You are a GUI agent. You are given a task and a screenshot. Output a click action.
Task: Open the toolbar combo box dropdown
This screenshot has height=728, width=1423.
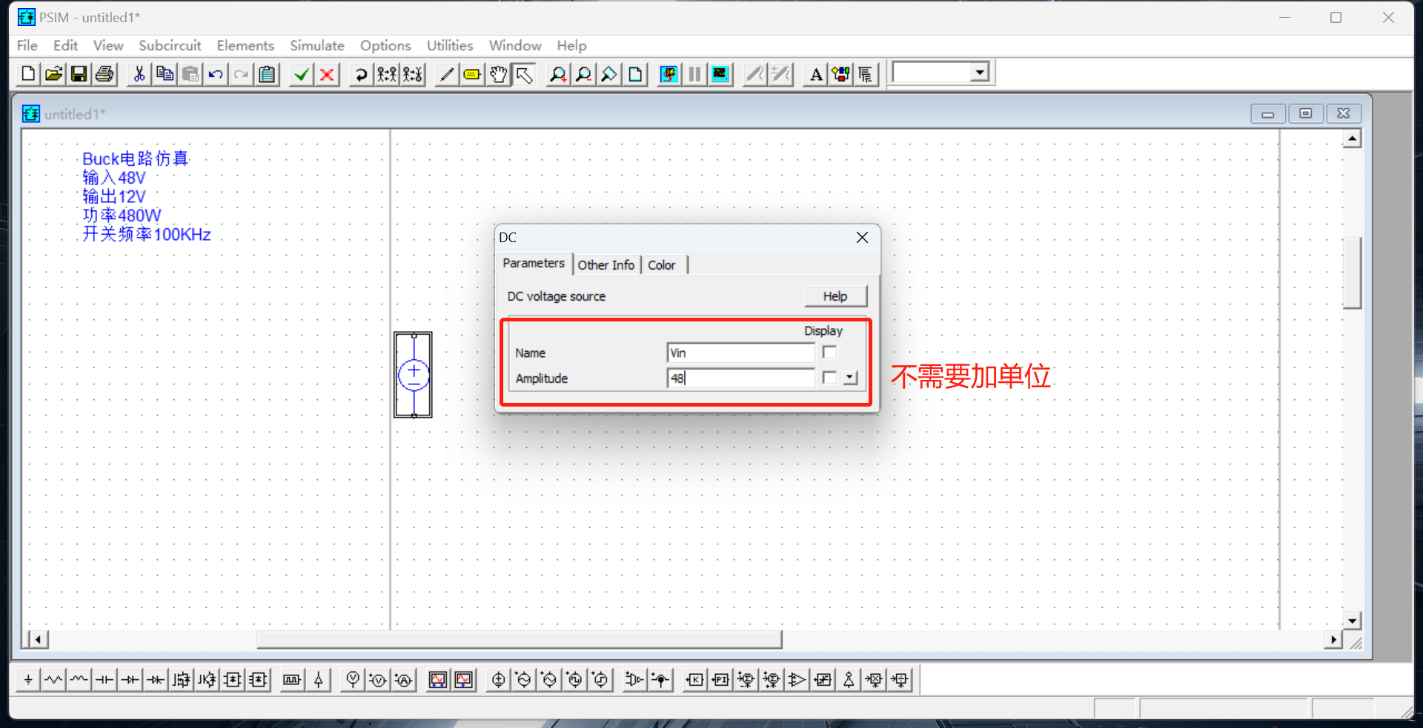[x=980, y=72]
